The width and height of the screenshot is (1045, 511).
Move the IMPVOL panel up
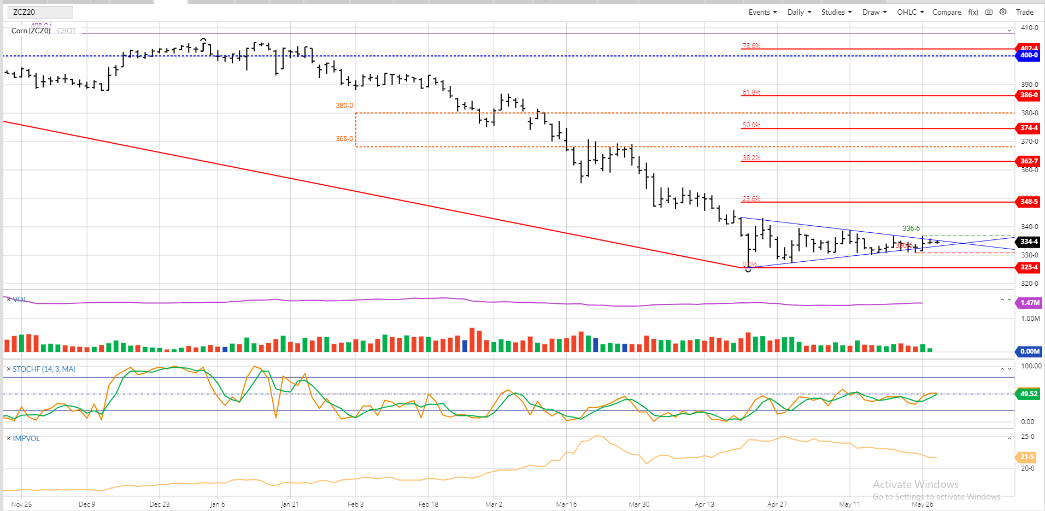click(x=1009, y=438)
